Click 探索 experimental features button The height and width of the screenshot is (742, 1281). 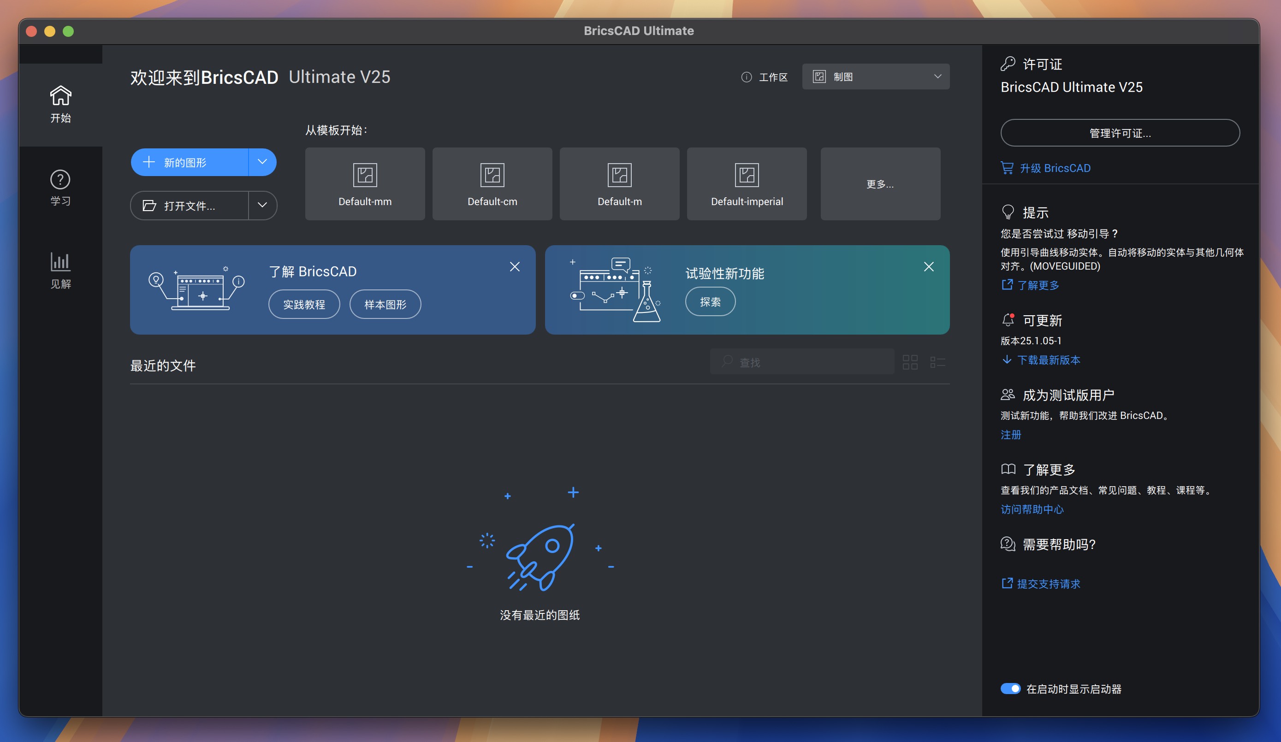(710, 302)
